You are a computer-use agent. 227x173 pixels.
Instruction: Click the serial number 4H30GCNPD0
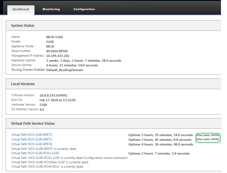click(57, 51)
